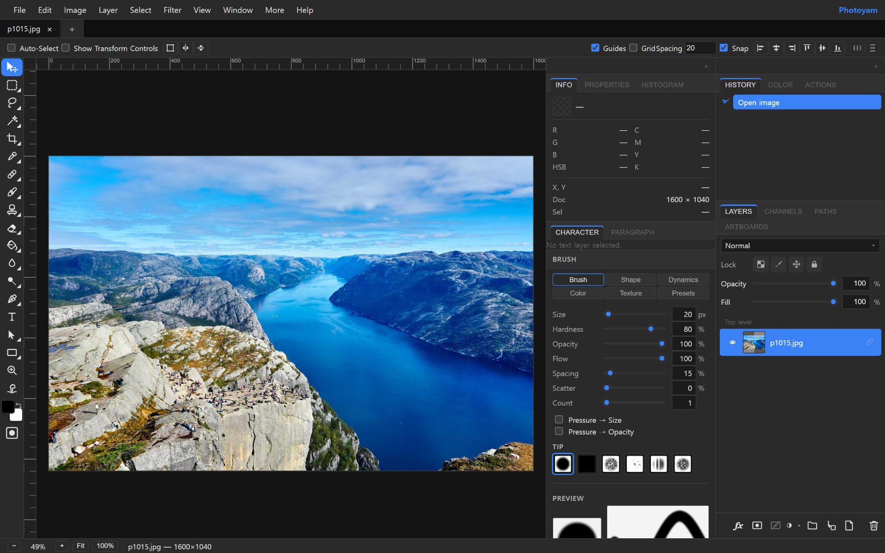885x553 pixels.
Task: Select the hard square brush tip
Action: (587, 464)
